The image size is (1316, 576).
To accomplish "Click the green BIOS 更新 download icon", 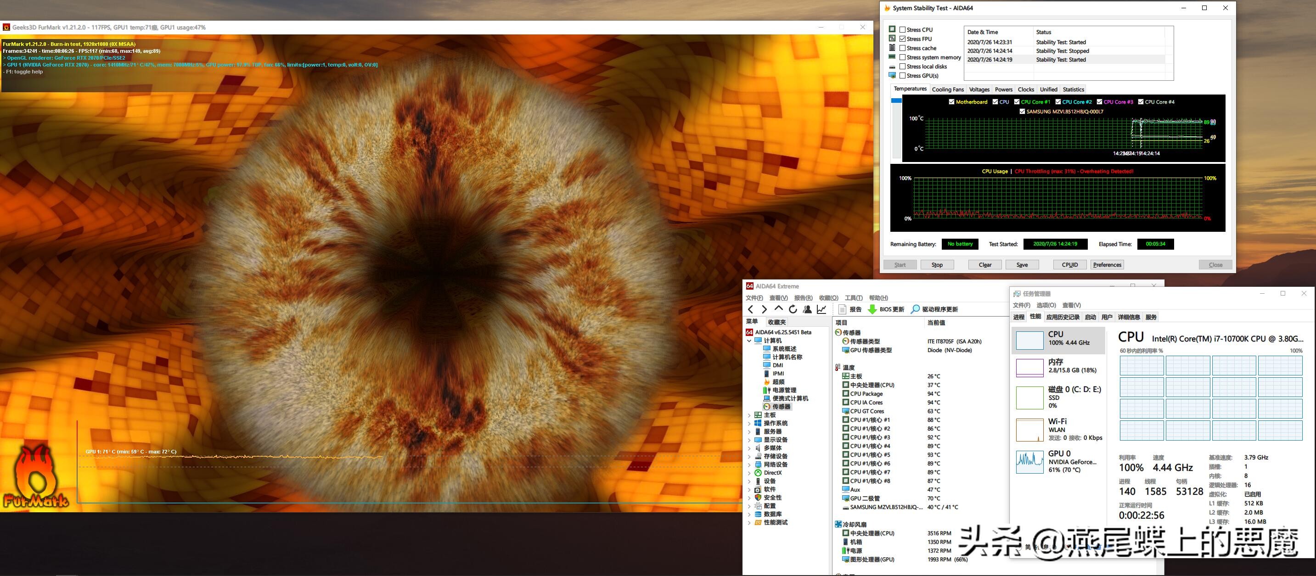I will click(x=872, y=309).
